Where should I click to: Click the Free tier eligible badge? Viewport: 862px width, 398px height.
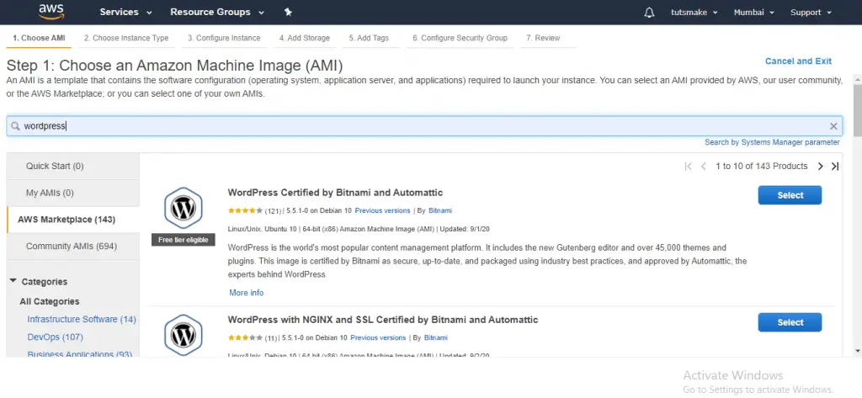click(183, 240)
